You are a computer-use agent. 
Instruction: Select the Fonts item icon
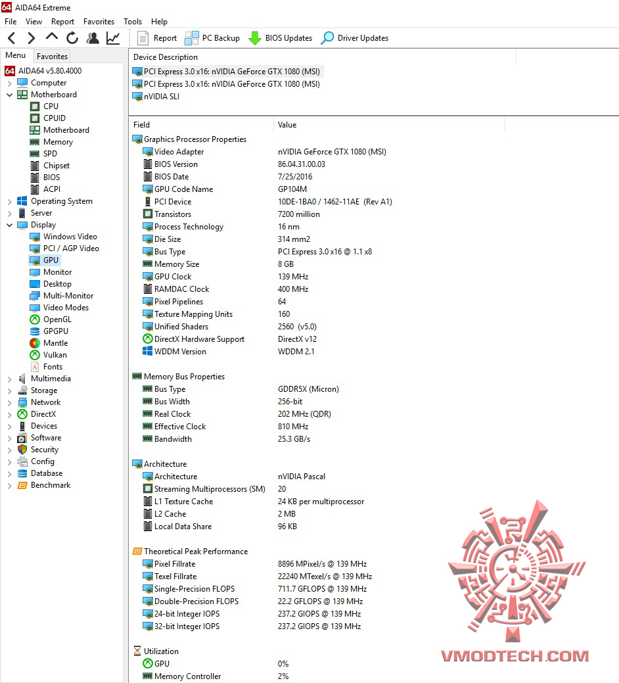tap(35, 367)
